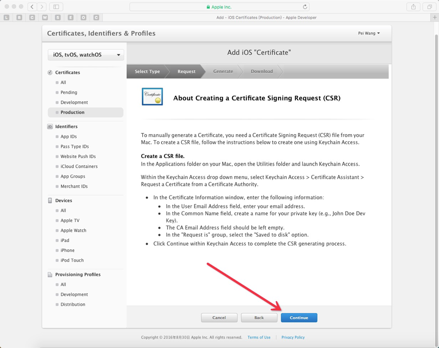Open the favorites bar item S
Viewport: 439px width, 348px height.
[58, 17]
